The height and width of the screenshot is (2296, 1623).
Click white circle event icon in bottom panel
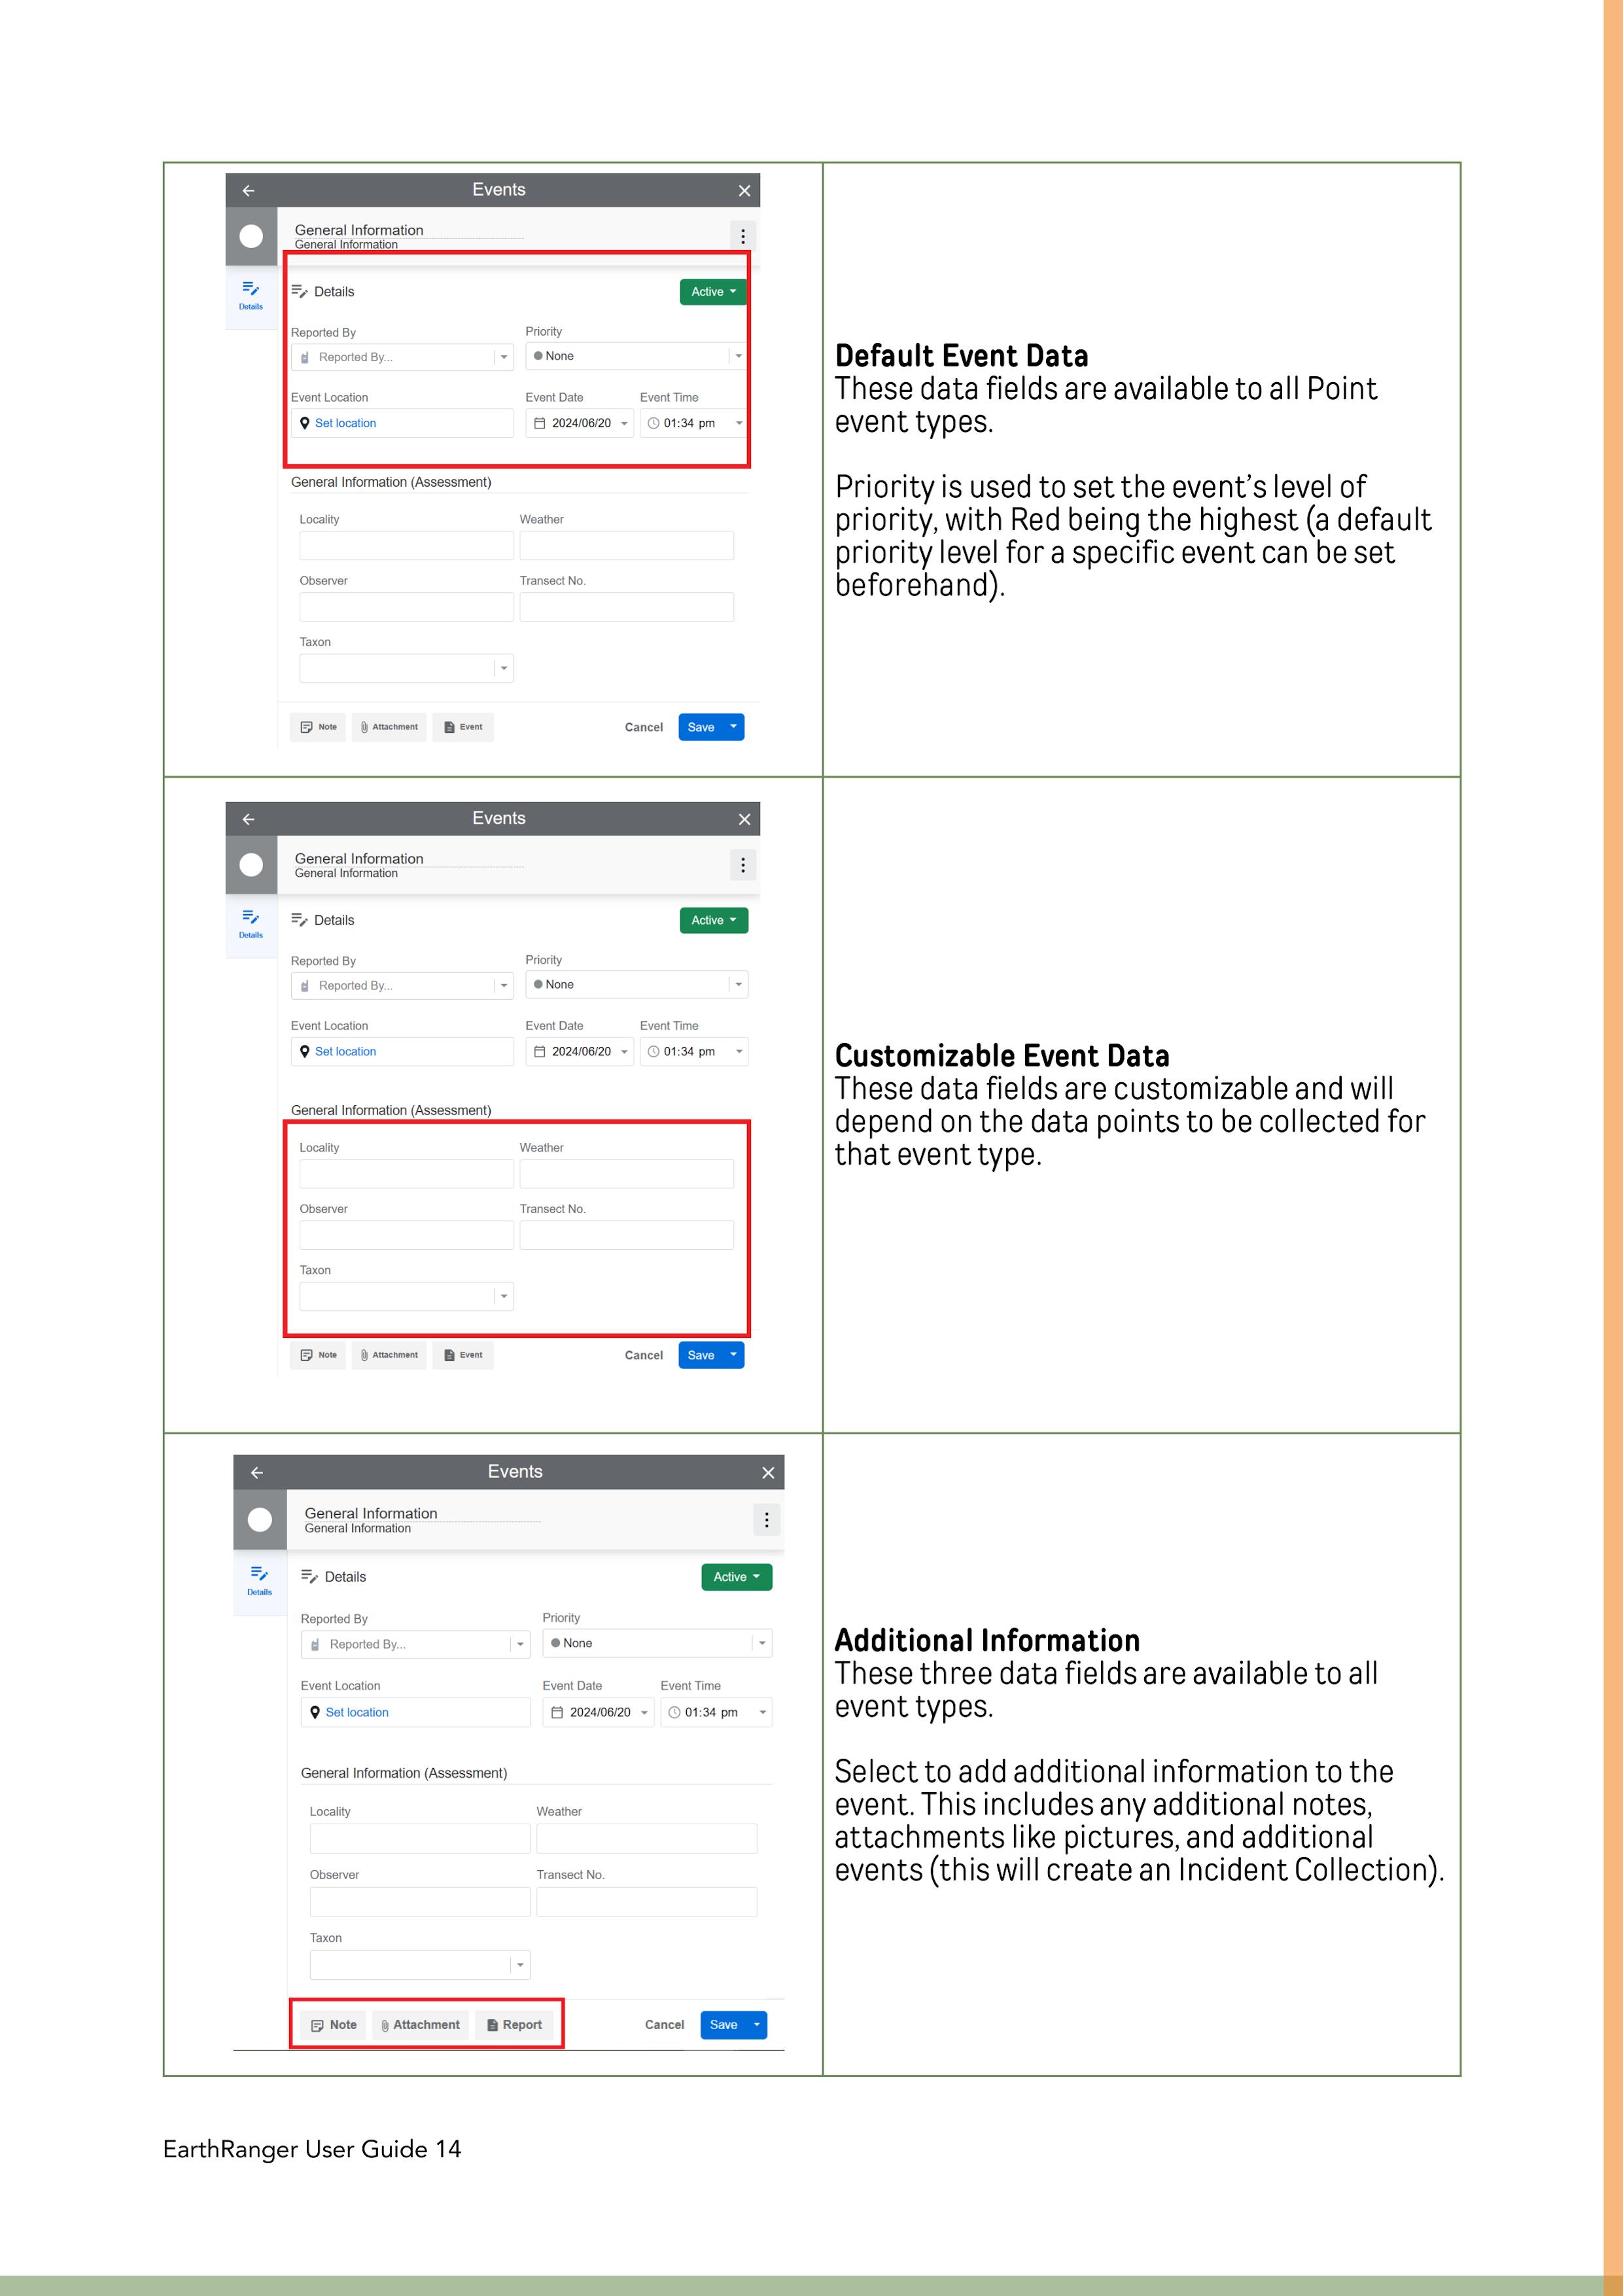259,1519
